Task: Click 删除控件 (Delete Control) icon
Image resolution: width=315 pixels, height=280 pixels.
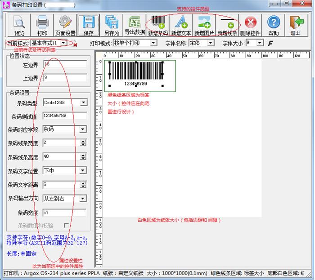Action: point(250,25)
